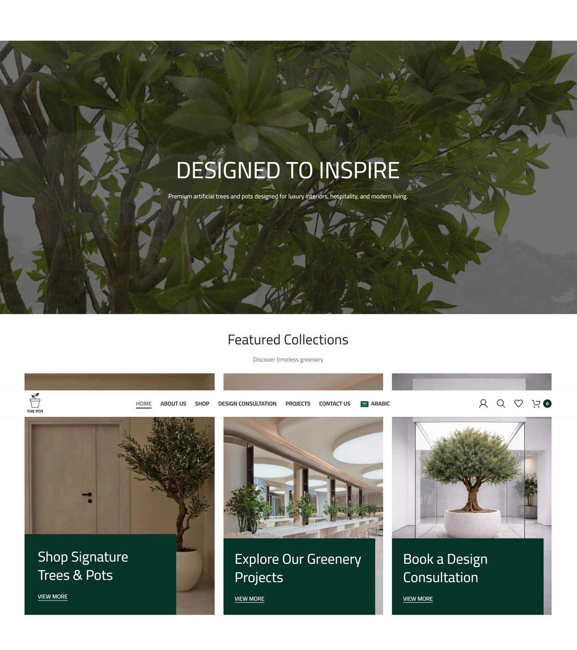Select Shop in the navigation

(202, 404)
